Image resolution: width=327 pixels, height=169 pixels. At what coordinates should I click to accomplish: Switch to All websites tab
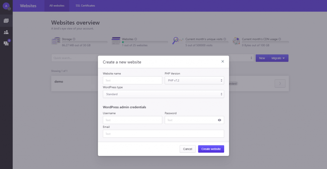coord(57,6)
